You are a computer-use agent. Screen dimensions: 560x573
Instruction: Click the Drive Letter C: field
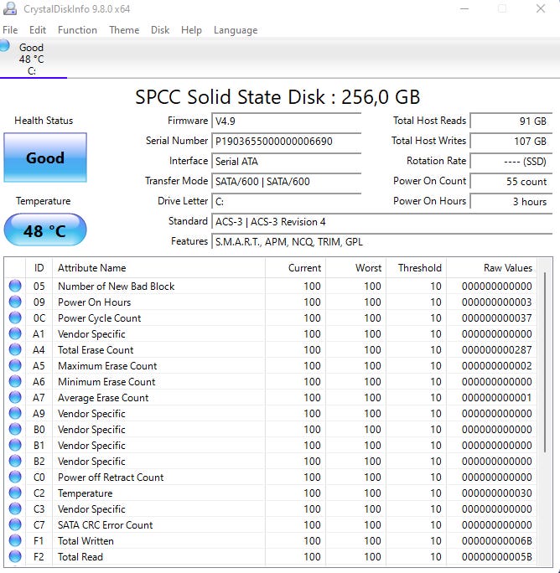[287, 201]
